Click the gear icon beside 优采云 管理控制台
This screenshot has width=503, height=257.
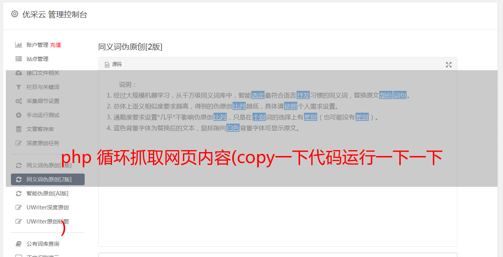point(14,14)
